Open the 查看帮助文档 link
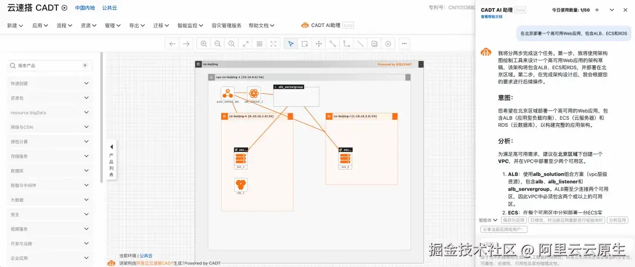This screenshot has width=635, height=267. click(x=492, y=17)
